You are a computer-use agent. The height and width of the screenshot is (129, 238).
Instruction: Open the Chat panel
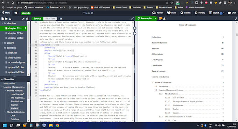pos(232,13)
